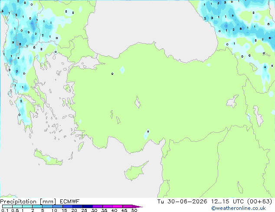Open the weatheronline.co.uk copyright link
The width and height of the screenshot is (275, 212).
point(239,208)
